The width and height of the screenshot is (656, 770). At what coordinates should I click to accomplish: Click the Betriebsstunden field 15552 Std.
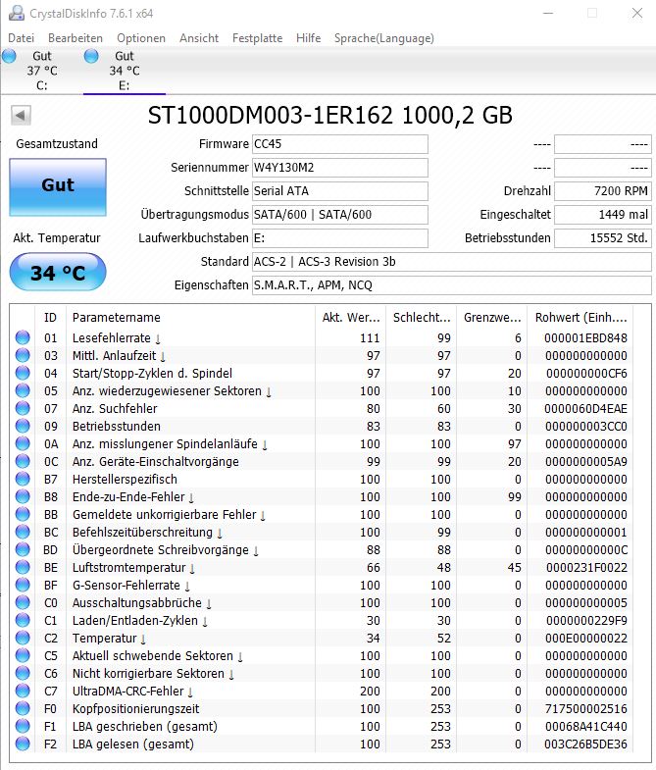pos(603,238)
